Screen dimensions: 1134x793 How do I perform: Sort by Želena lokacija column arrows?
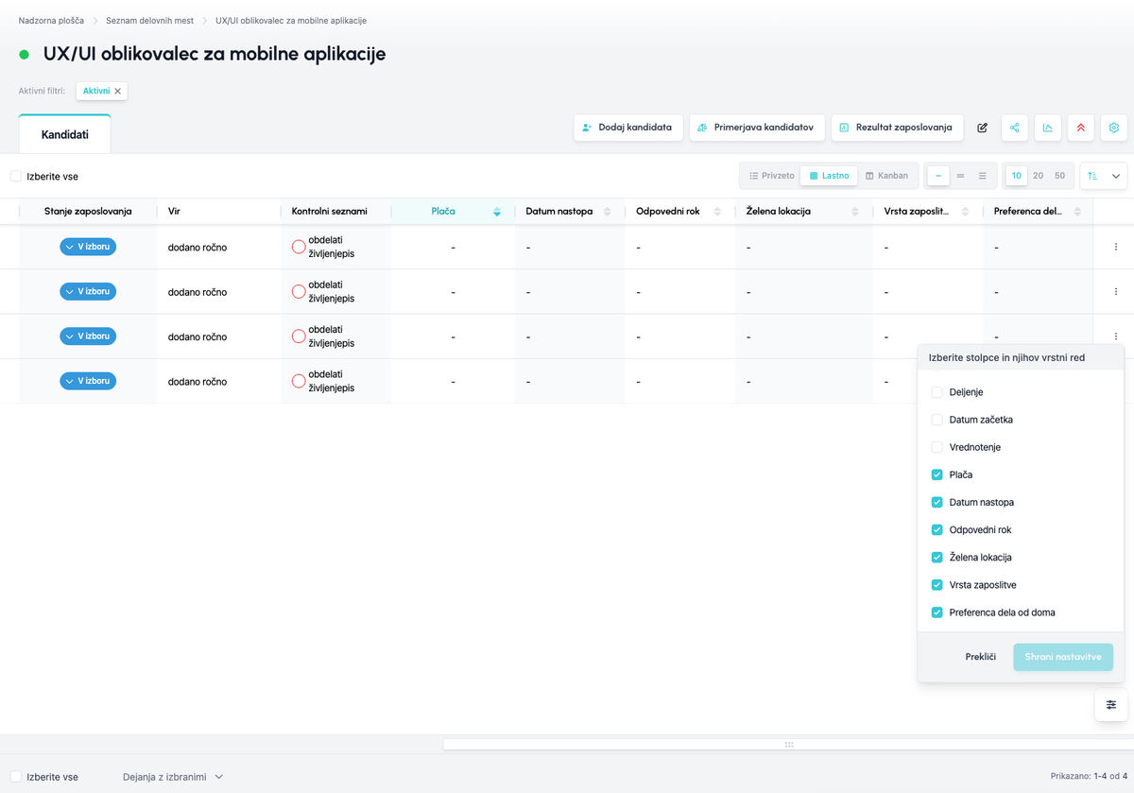click(x=855, y=212)
